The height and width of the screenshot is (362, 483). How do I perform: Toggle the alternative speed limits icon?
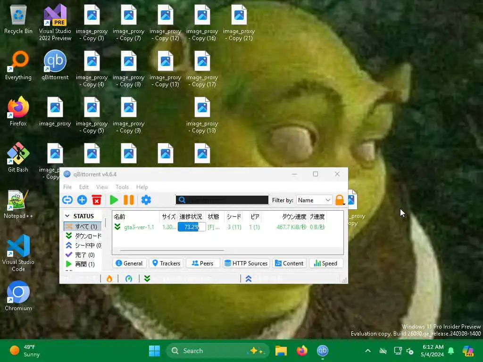pyautogui.click(x=129, y=279)
